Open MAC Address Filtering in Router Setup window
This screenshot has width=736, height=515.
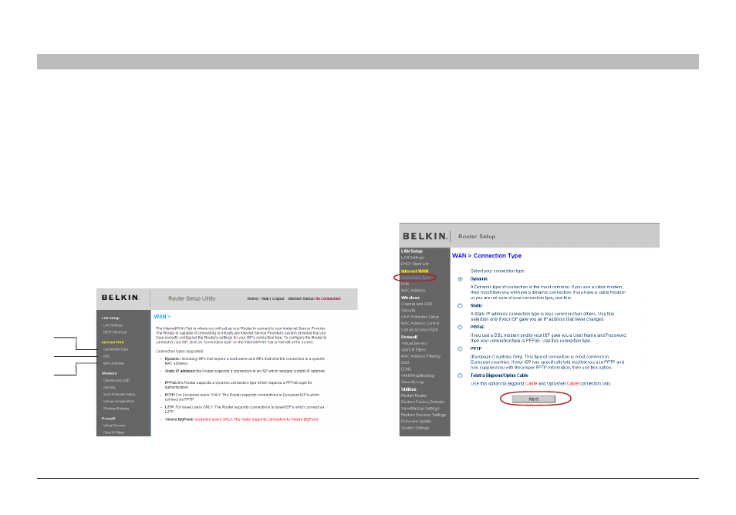pyautogui.click(x=420, y=356)
